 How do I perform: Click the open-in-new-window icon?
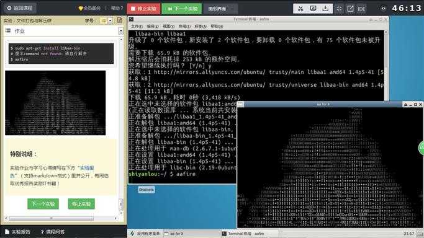pyautogui.click(x=350, y=9)
